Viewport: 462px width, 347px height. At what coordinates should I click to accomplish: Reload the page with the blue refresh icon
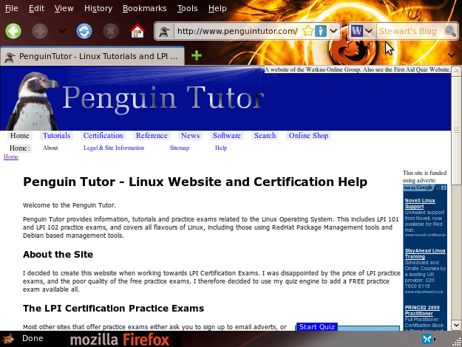(x=84, y=31)
